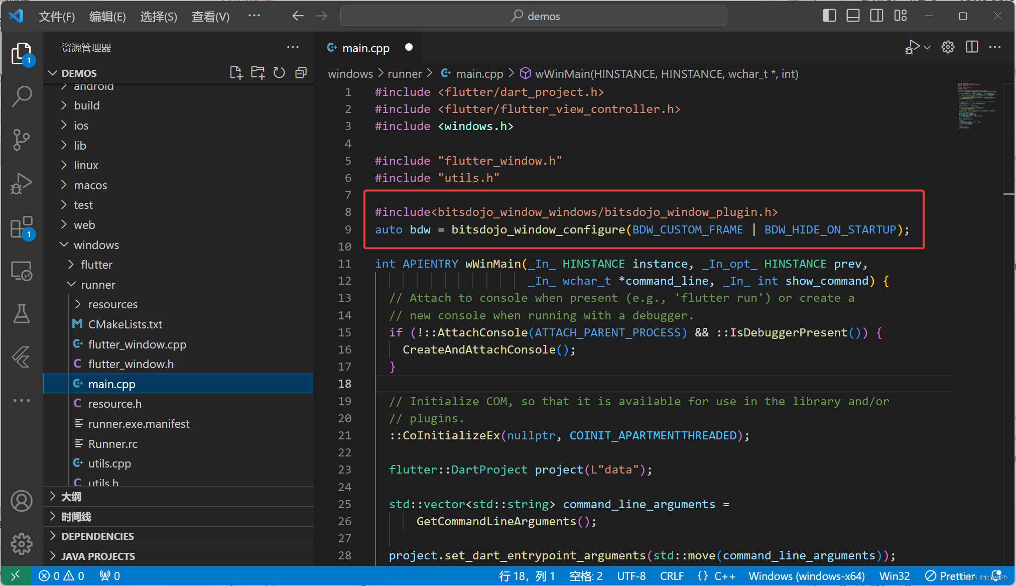
Task: Toggle the primary sidebar visibility
Action: [829, 15]
